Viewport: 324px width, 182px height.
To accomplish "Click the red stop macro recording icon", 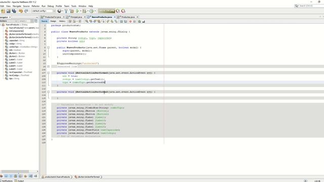I will pos(131,21).
